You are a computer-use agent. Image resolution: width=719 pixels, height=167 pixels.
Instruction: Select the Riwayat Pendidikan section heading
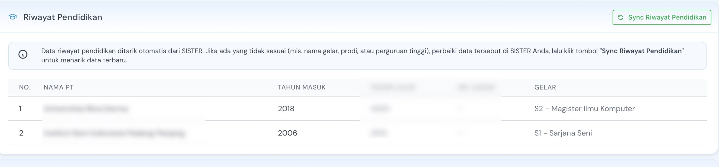point(63,17)
